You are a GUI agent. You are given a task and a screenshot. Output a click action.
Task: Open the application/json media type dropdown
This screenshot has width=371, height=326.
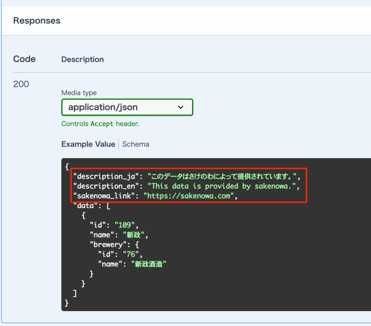pos(127,107)
